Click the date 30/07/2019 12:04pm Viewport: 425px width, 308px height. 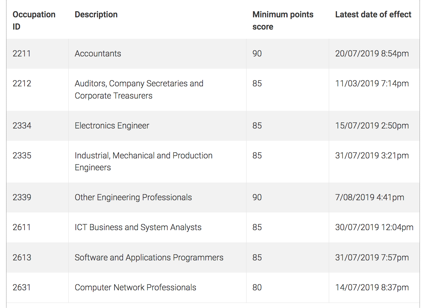374,227
